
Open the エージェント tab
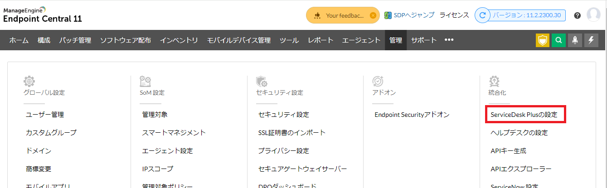pyautogui.click(x=361, y=40)
